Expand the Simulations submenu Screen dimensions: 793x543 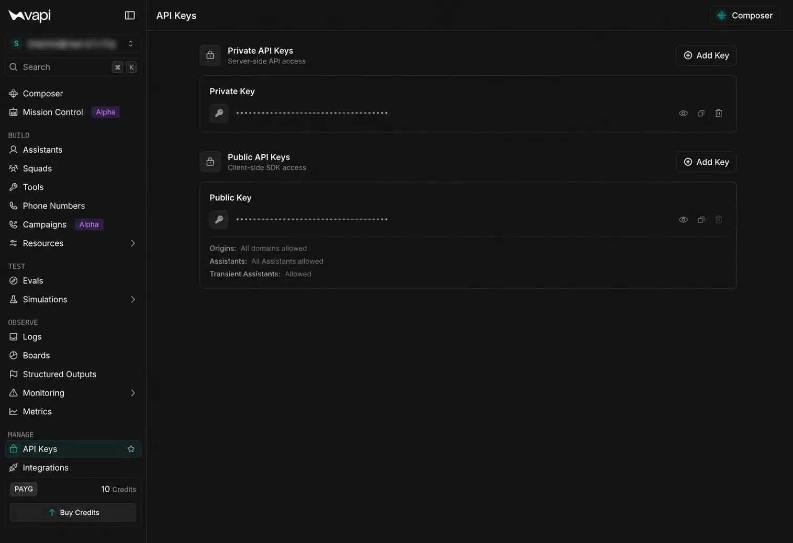coord(133,300)
